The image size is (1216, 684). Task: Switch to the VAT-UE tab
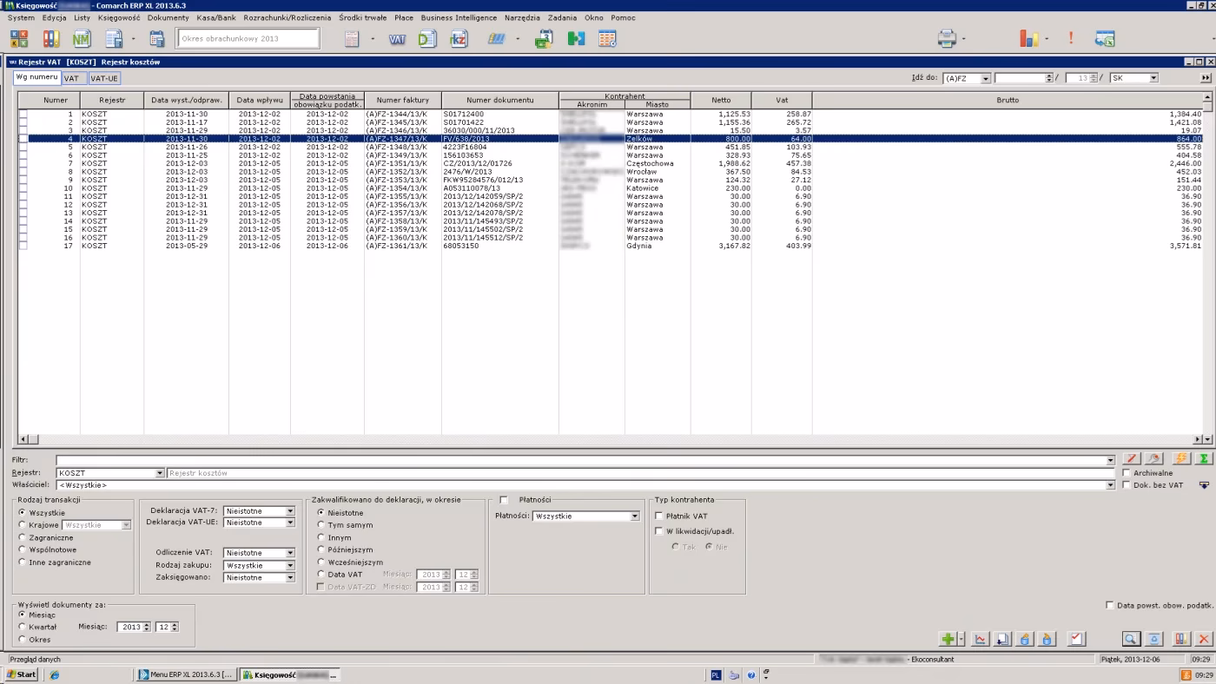click(x=104, y=78)
